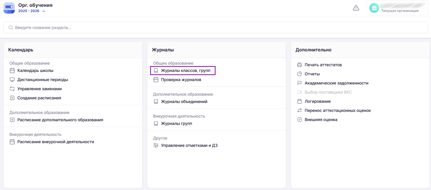The height and width of the screenshot is (190, 431).
Task: Open the 2025 - 2026 year dropdown chevron
Action: coord(44,11)
